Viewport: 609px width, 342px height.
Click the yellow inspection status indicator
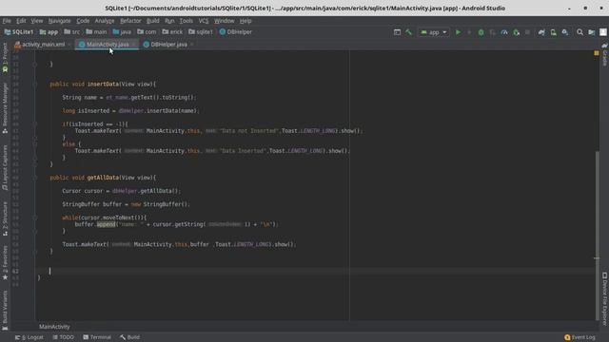pos(597,53)
